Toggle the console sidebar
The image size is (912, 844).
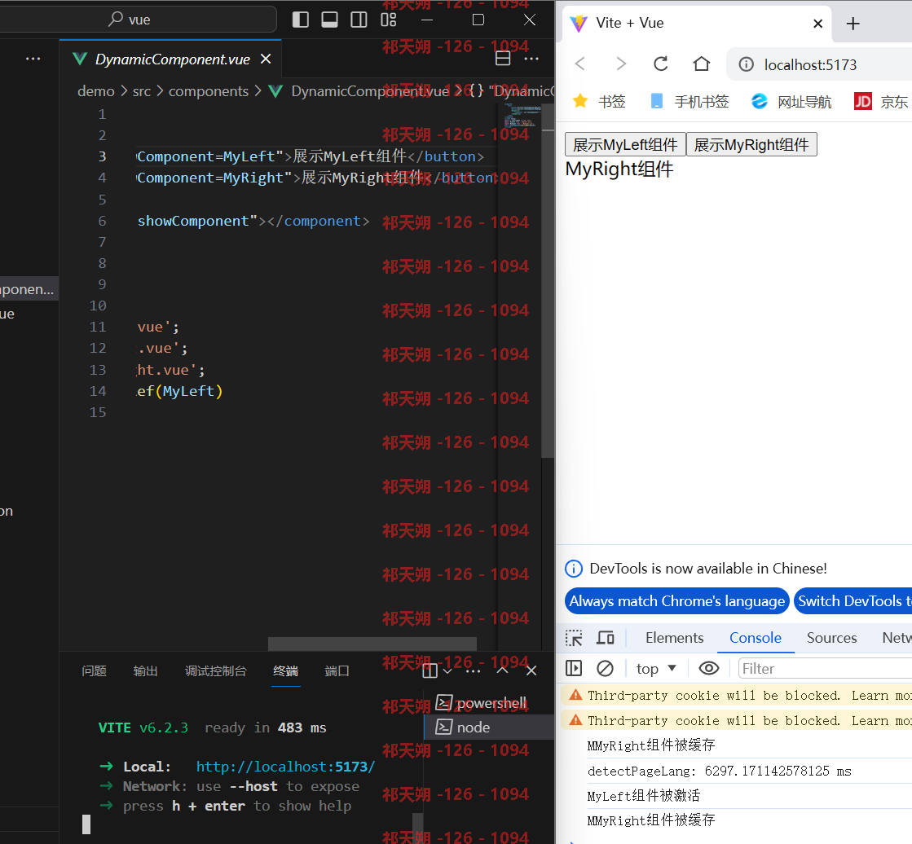pos(574,669)
